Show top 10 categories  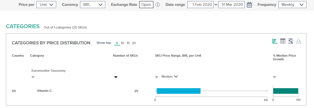pos(122,43)
